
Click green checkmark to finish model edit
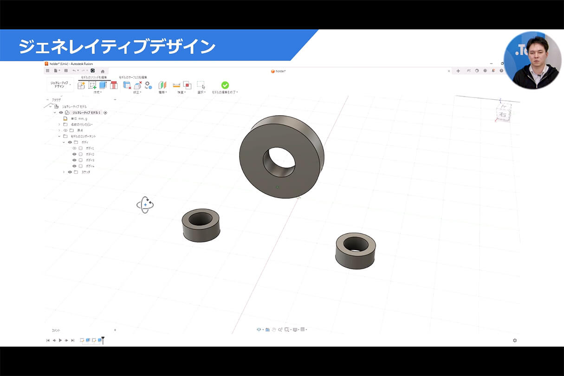[x=225, y=85]
